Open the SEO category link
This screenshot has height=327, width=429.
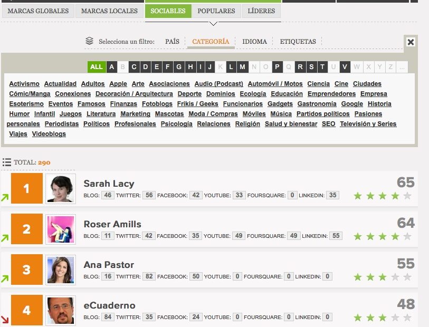click(x=329, y=124)
